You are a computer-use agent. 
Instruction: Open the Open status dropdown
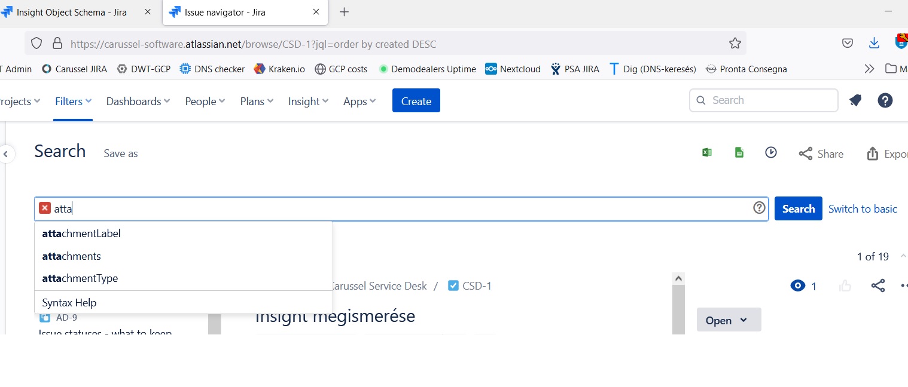pyautogui.click(x=729, y=320)
